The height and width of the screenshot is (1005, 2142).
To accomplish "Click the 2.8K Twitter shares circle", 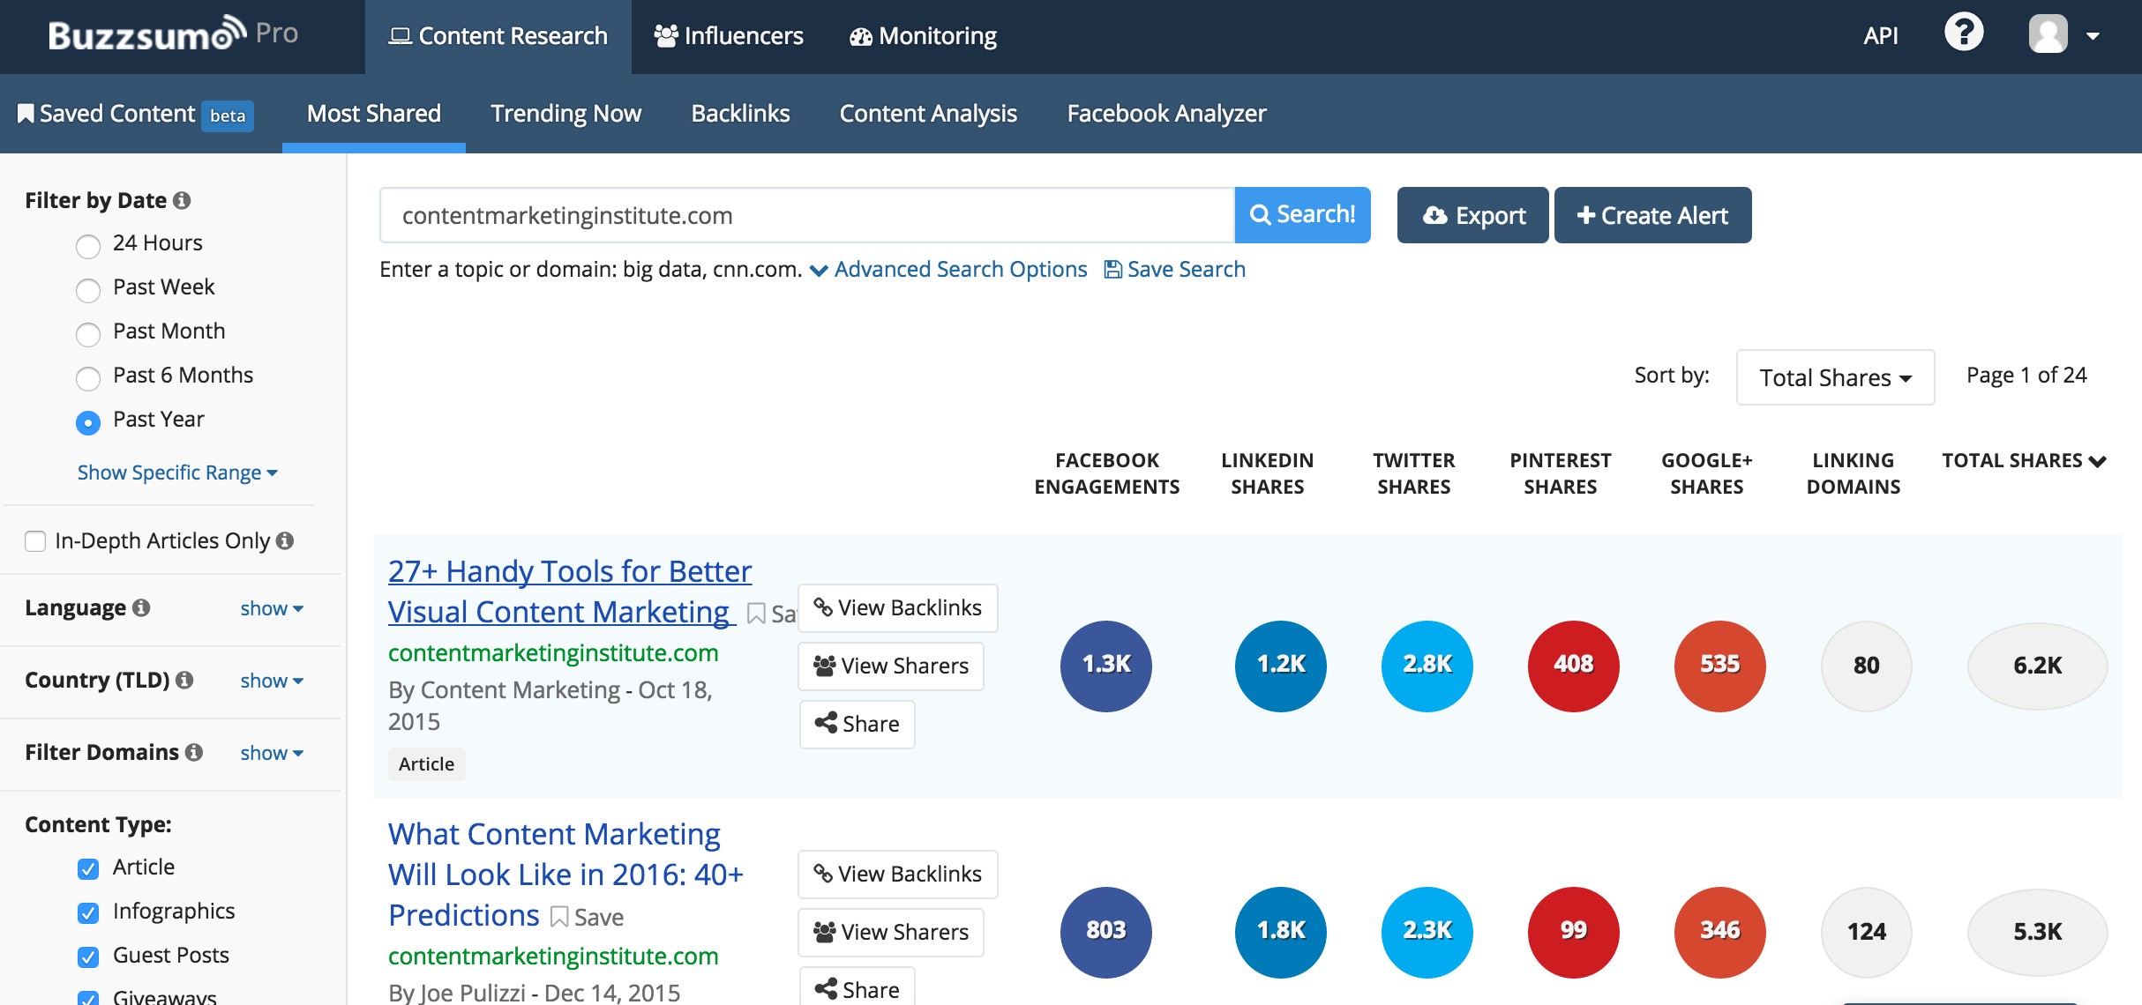I will pos(1427,666).
